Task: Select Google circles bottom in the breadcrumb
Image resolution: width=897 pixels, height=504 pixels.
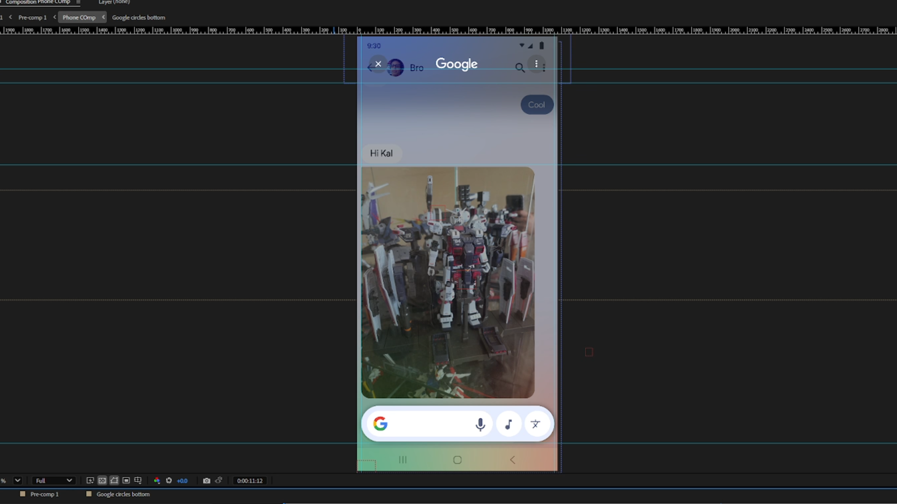Action: pos(138,17)
